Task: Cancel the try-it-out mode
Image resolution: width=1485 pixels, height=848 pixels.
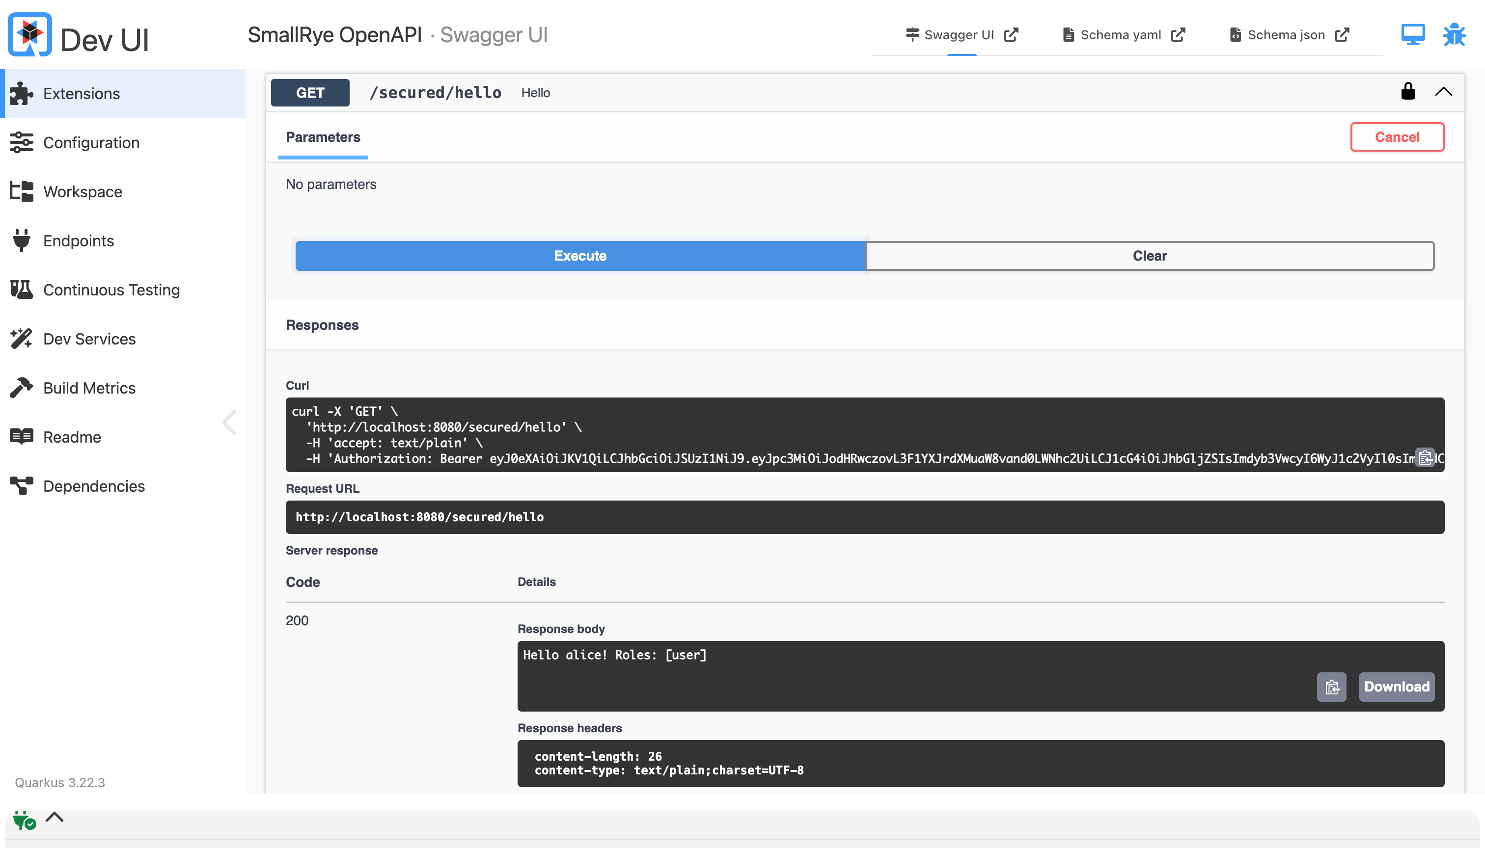Action: click(x=1397, y=137)
